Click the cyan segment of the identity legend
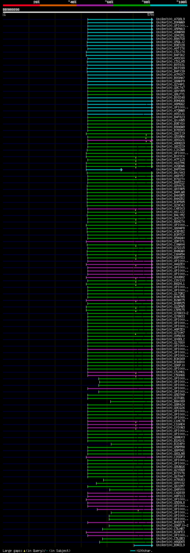Screen dimensions: 190x553 [168, 5]
